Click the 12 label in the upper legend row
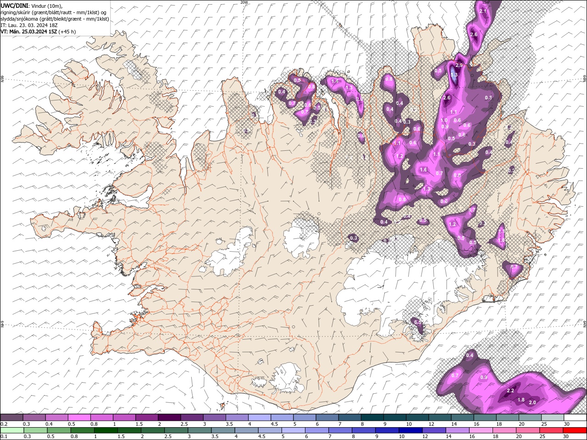Viewport: 587px width, 440px height. [x=431, y=424]
